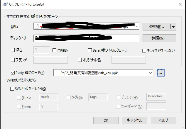This screenshot has height=129, width=186.
Task: Click inside the ディレクトリ input field
Action: pos(86,38)
